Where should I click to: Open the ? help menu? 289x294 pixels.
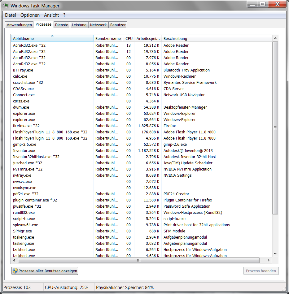(63, 15)
